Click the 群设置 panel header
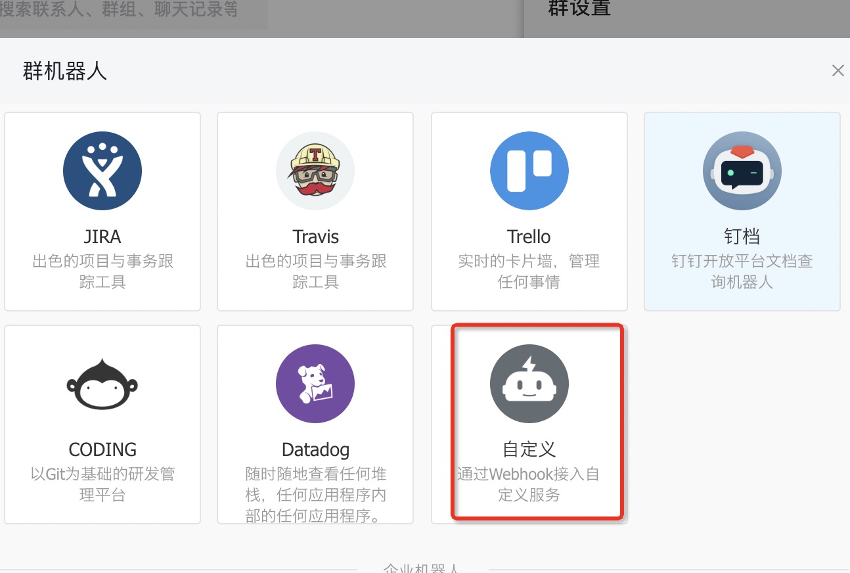850x573 pixels. [x=579, y=9]
